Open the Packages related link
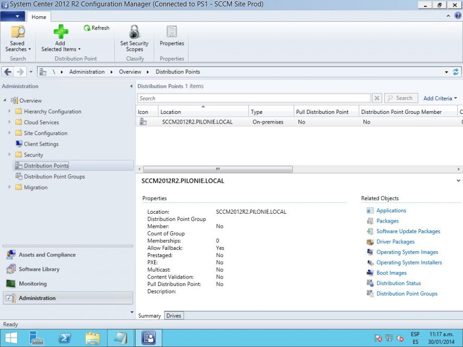The width and height of the screenshot is (463, 347). 388,221
